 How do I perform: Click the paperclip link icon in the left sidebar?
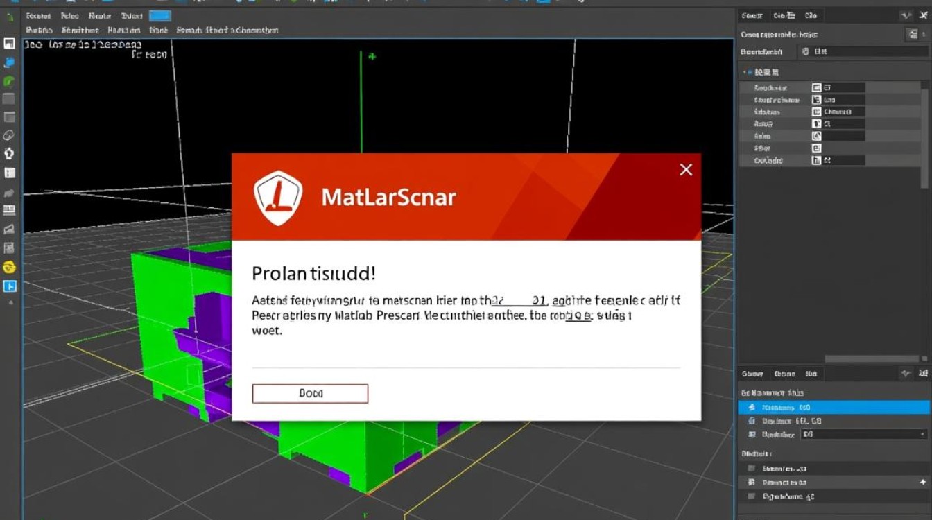(9, 135)
